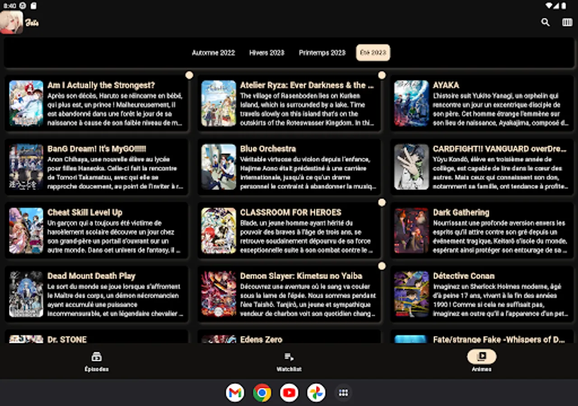
Task: Open Atelier Ryza cover thumbnail
Action: tap(219, 103)
